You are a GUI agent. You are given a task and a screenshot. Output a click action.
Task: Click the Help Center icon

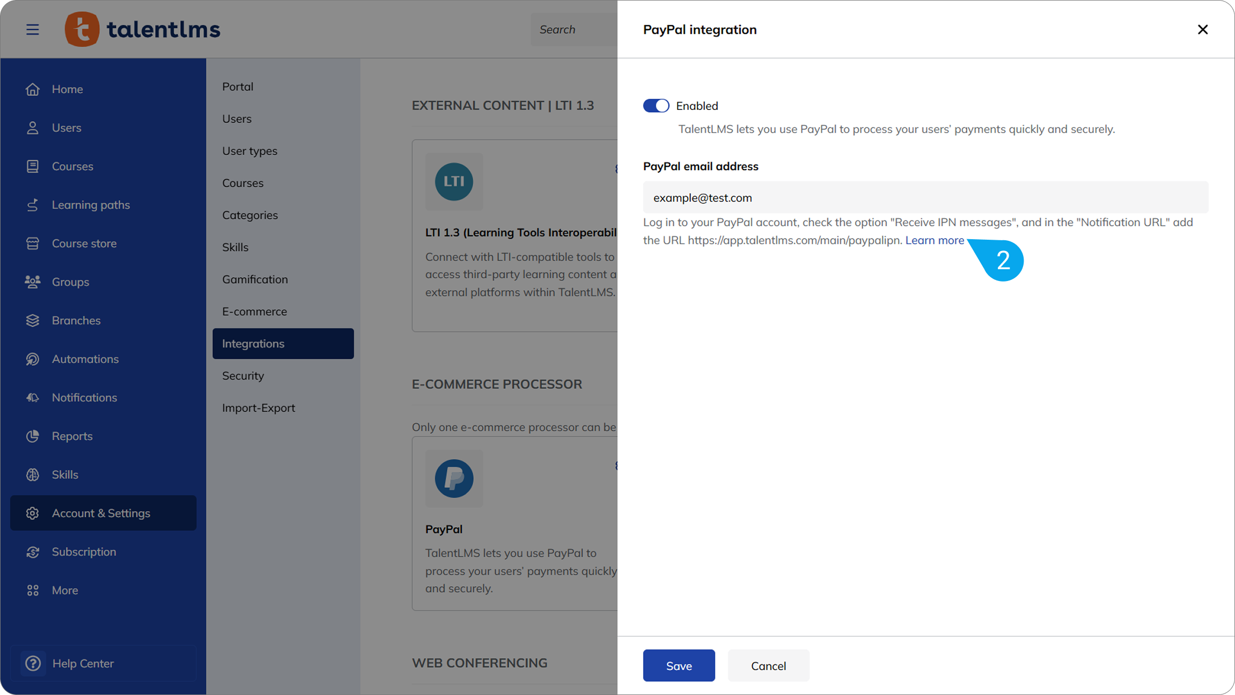tap(33, 663)
